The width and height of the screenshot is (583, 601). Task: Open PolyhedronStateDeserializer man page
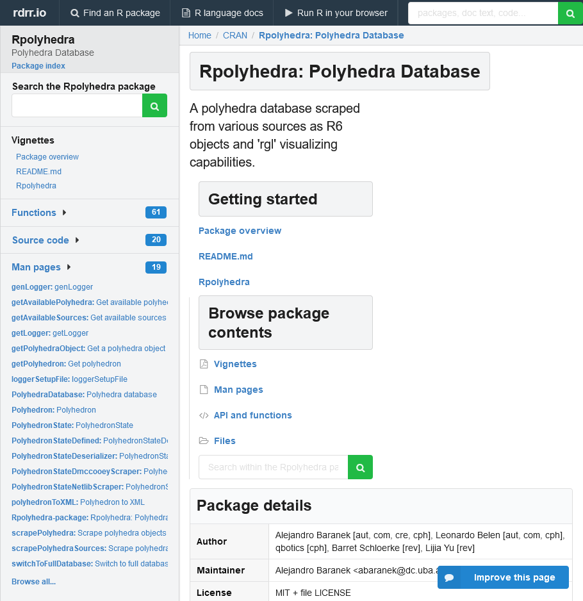pos(90,456)
